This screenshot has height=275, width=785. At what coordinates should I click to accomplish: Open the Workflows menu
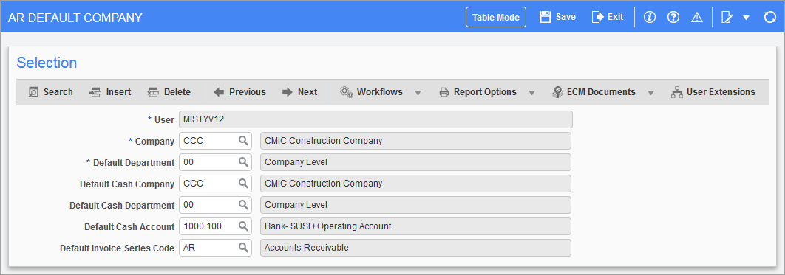372,92
